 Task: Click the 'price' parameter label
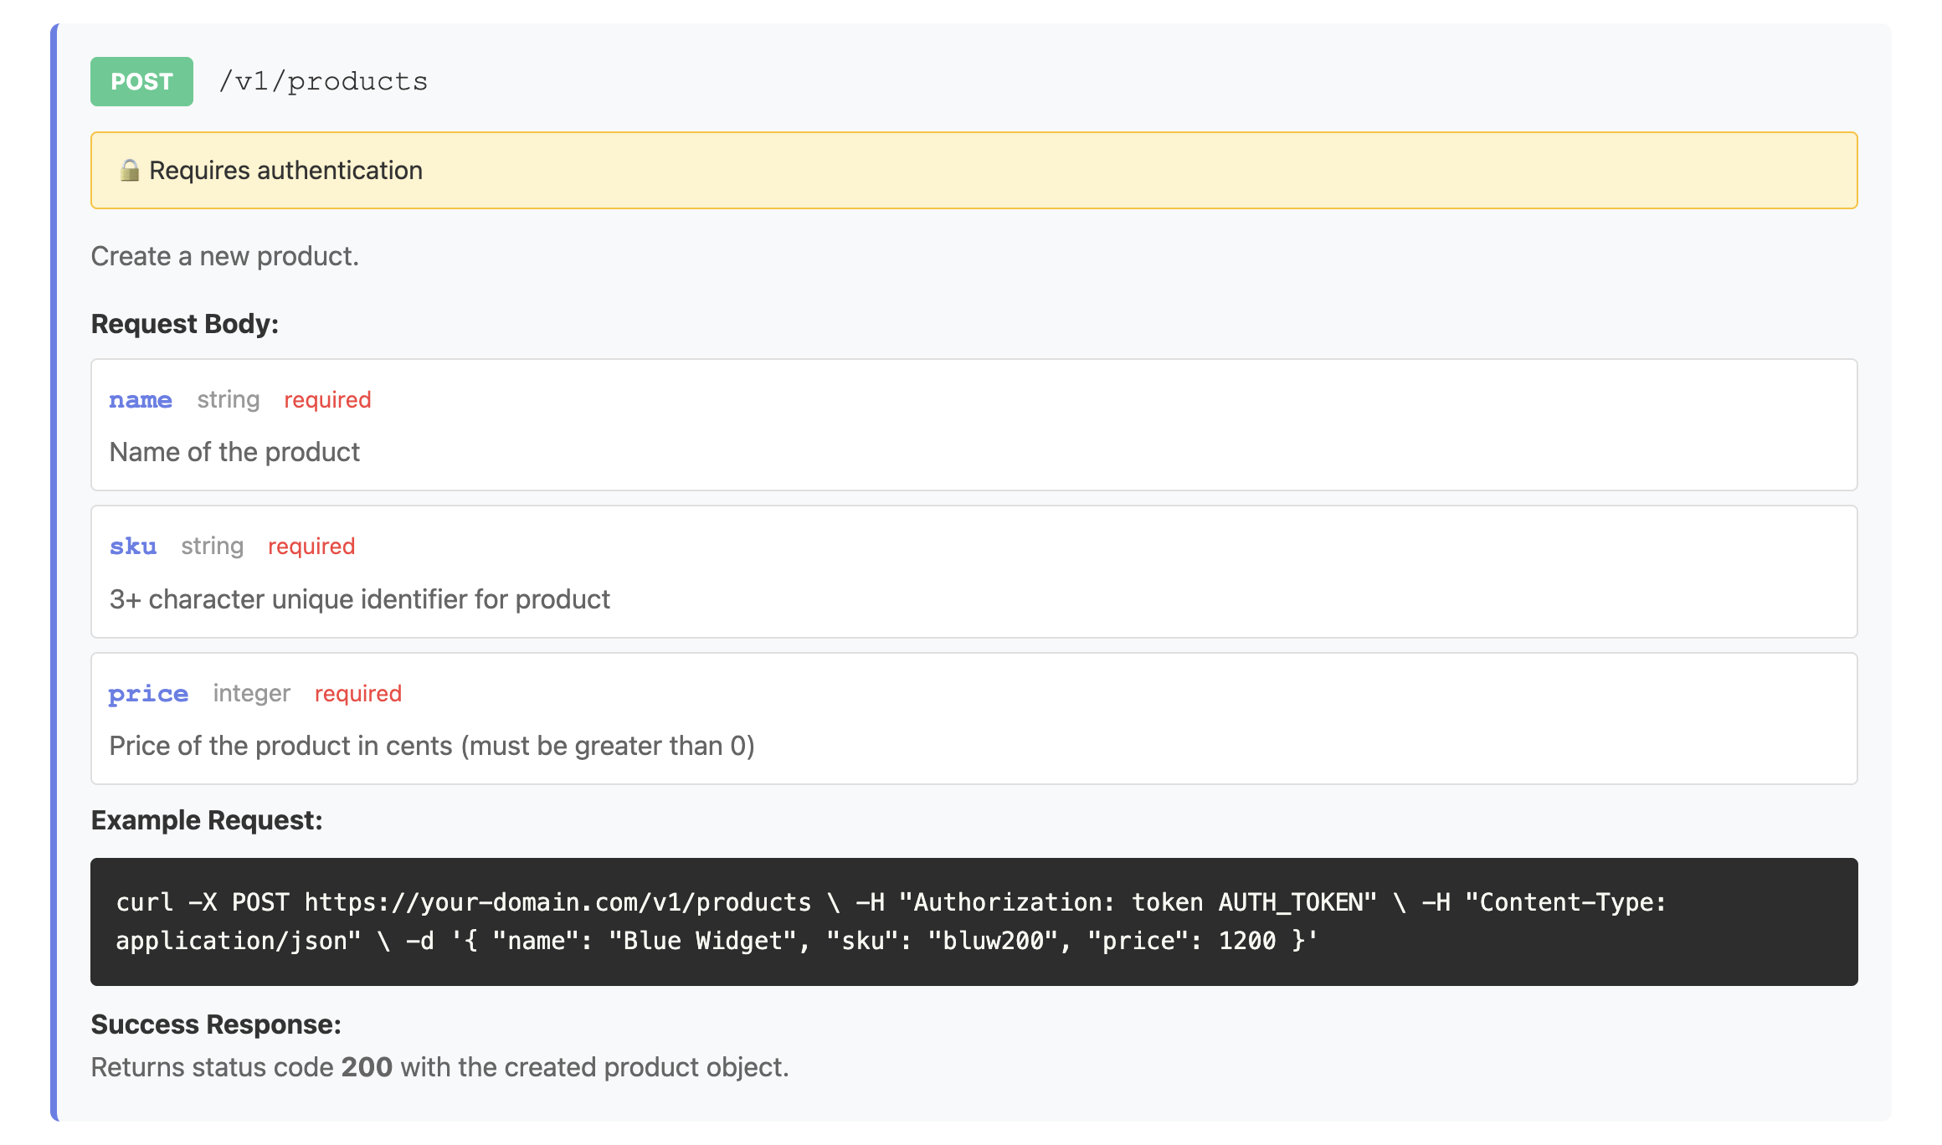coord(148,694)
